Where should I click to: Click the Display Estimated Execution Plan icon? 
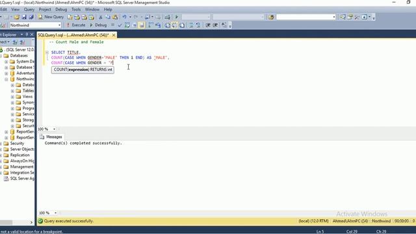pyautogui.click(x=127, y=25)
